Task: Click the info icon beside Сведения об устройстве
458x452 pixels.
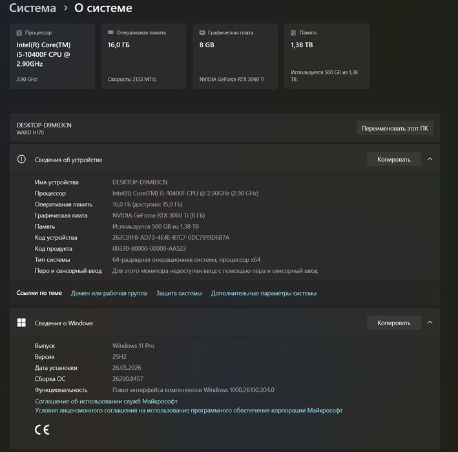Action: coord(21,159)
